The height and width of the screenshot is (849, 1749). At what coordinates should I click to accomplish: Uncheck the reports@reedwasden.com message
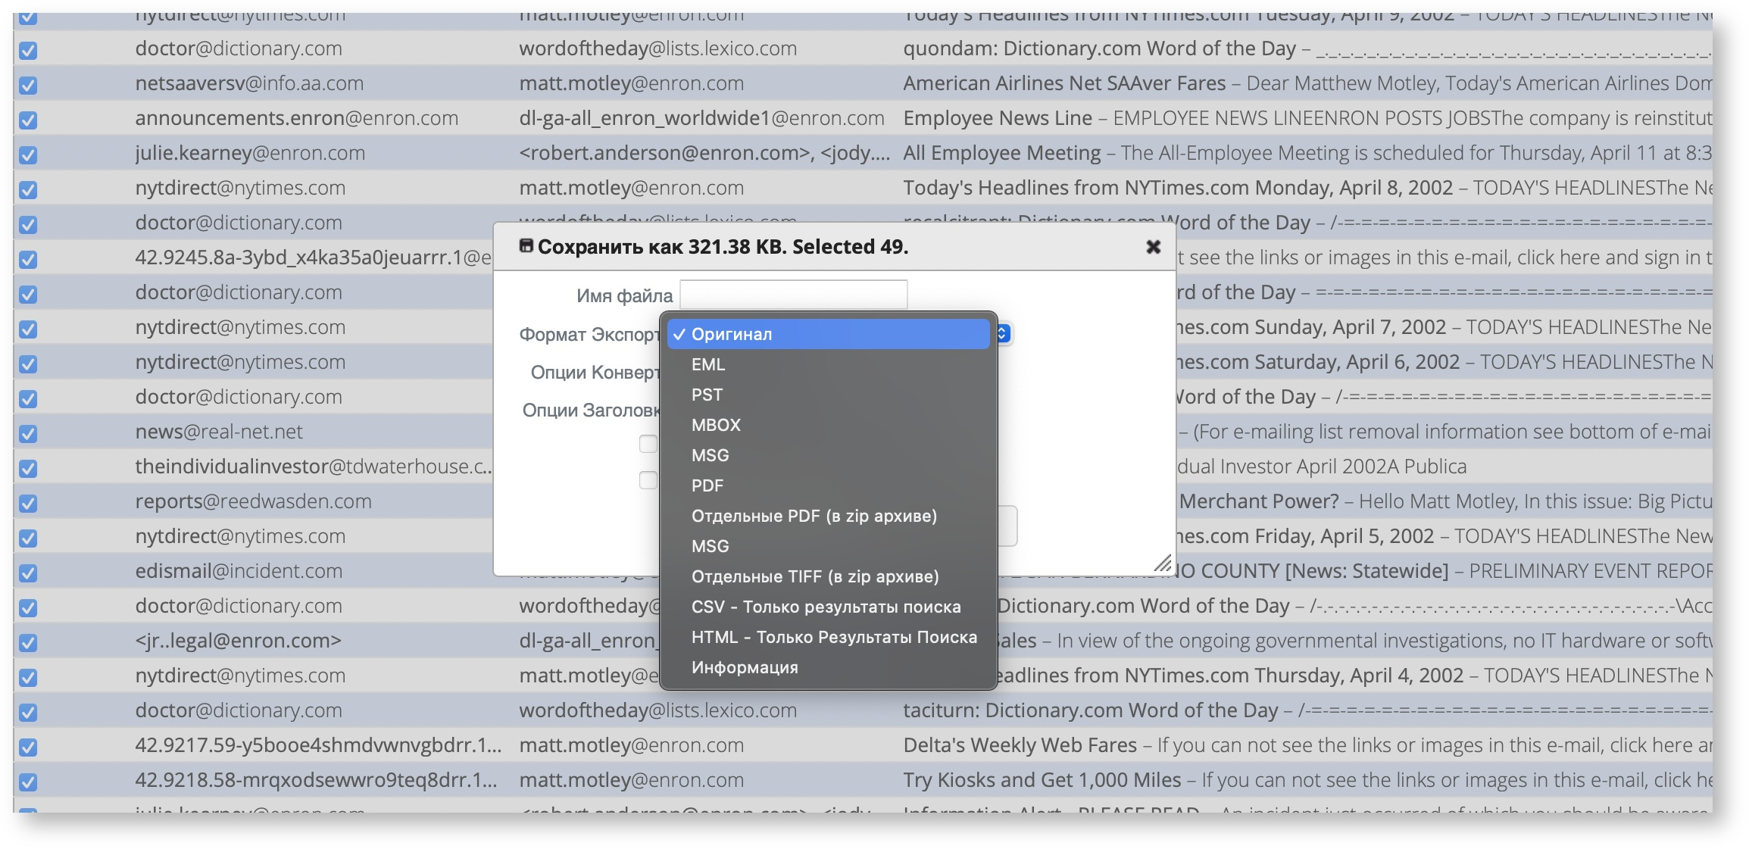click(x=28, y=501)
